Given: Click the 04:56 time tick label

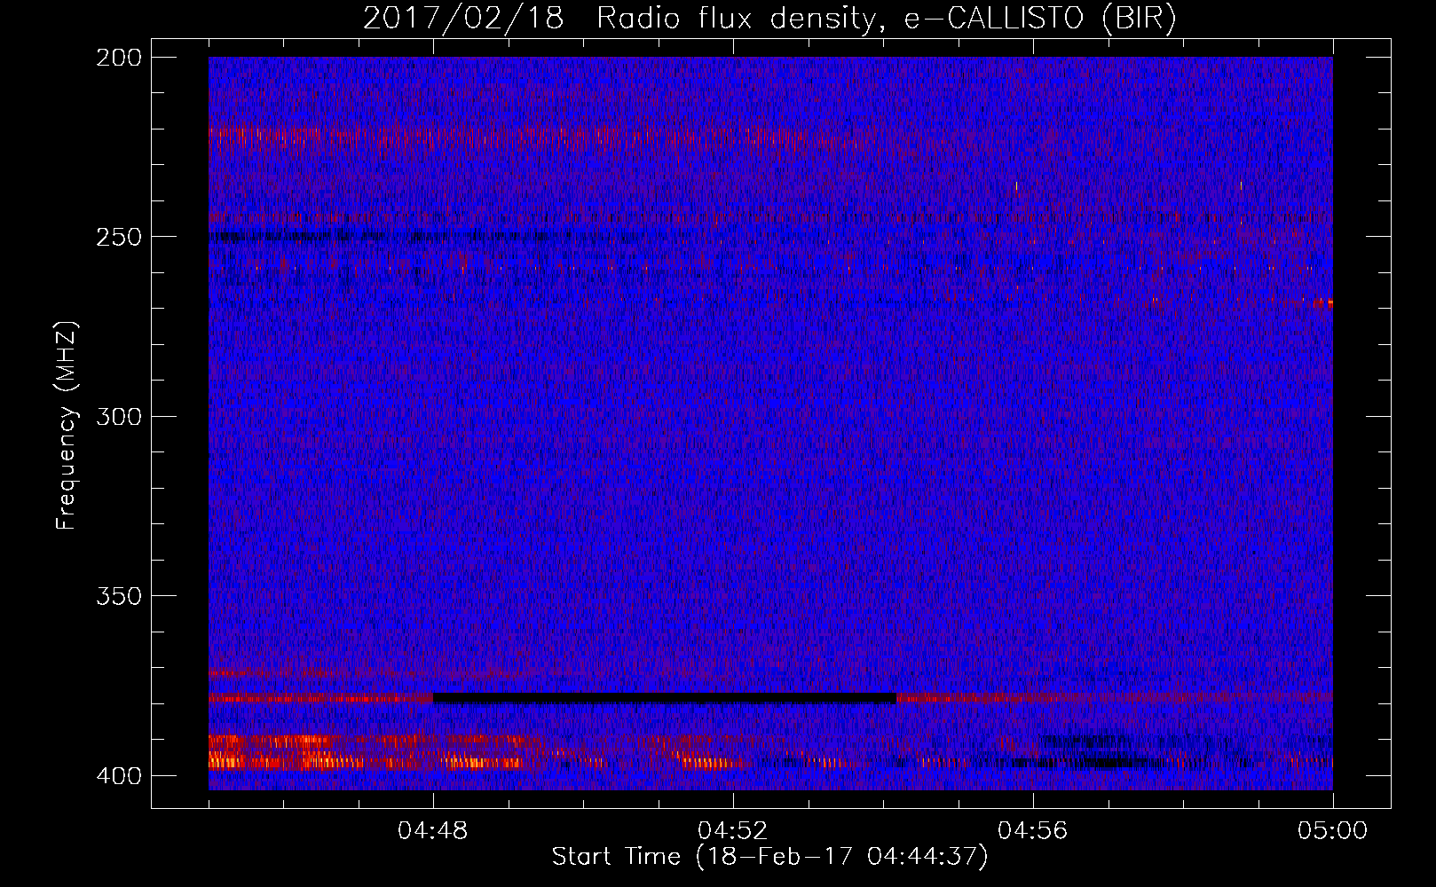Looking at the screenshot, I should pyautogui.click(x=1033, y=831).
